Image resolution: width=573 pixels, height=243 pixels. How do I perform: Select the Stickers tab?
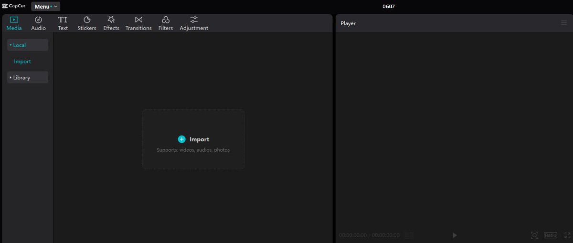point(87,23)
